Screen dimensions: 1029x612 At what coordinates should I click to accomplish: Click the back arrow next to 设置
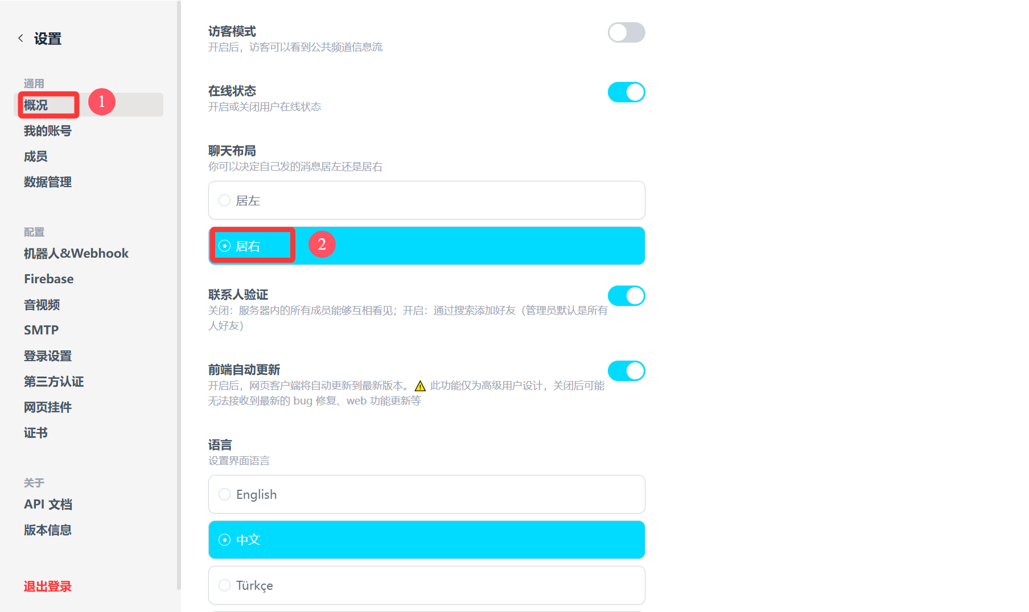(20, 38)
